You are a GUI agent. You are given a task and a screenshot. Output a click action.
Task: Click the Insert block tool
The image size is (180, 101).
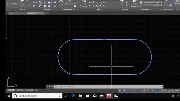pos(122,3)
